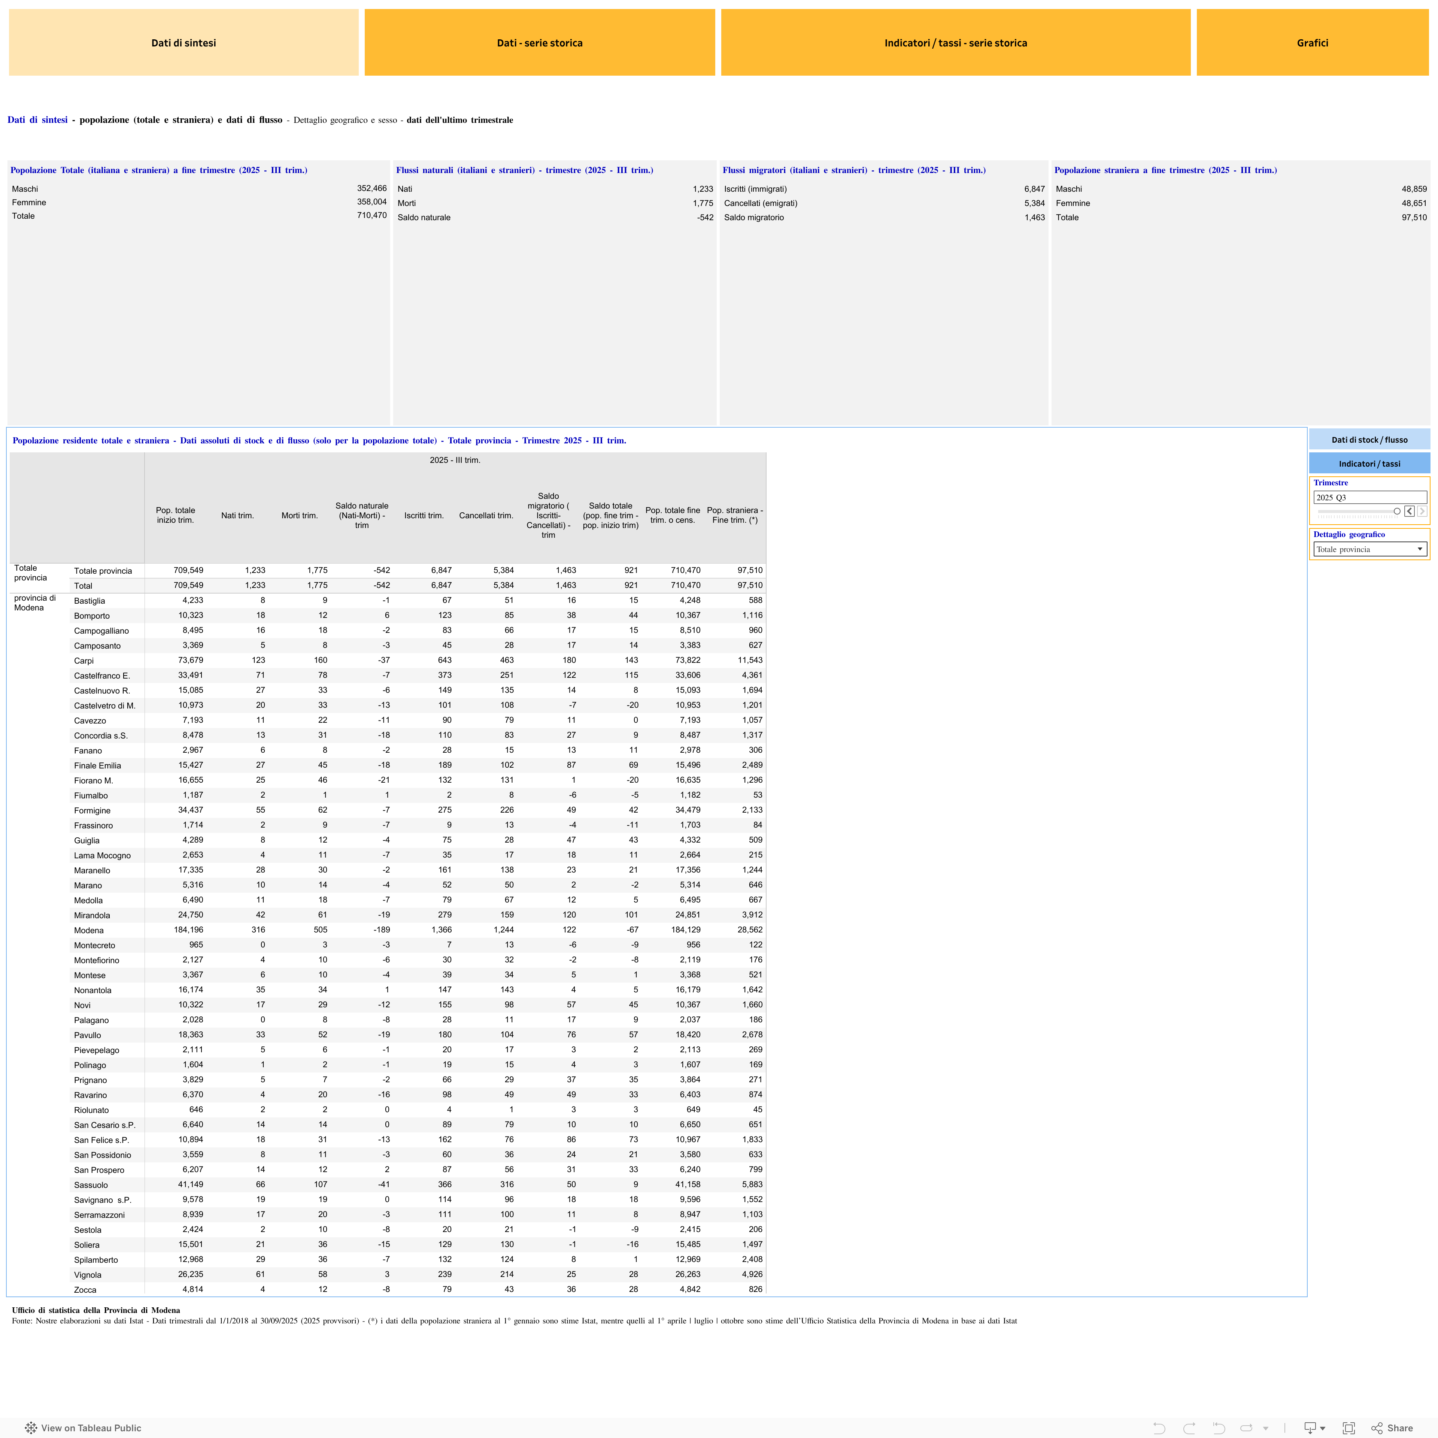The height and width of the screenshot is (1438, 1438).
Task: Switch to the Grafici tab
Action: (x=1312, y=43)
